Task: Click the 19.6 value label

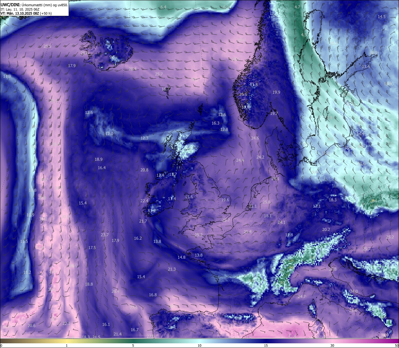Action: pos(225,200)
